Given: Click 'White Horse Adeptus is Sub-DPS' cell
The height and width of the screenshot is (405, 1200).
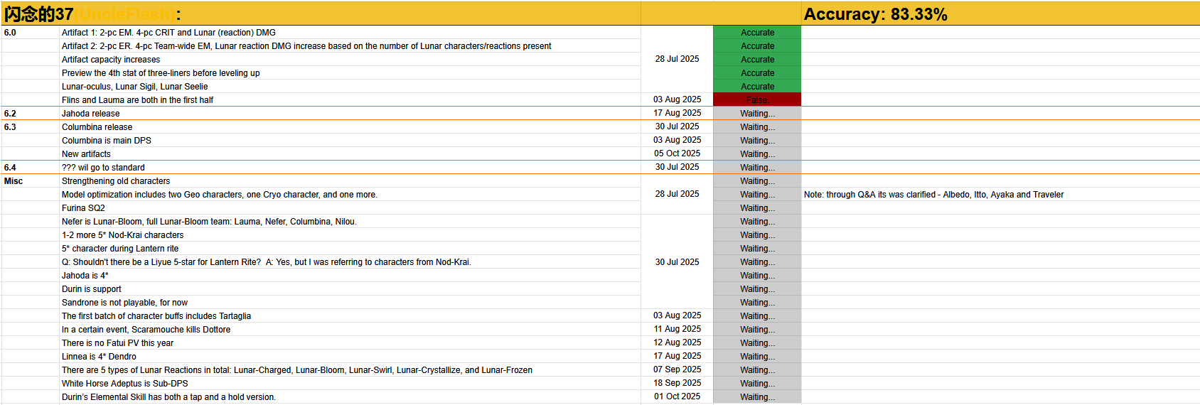Looking at the screenshot, I should 350,384.
